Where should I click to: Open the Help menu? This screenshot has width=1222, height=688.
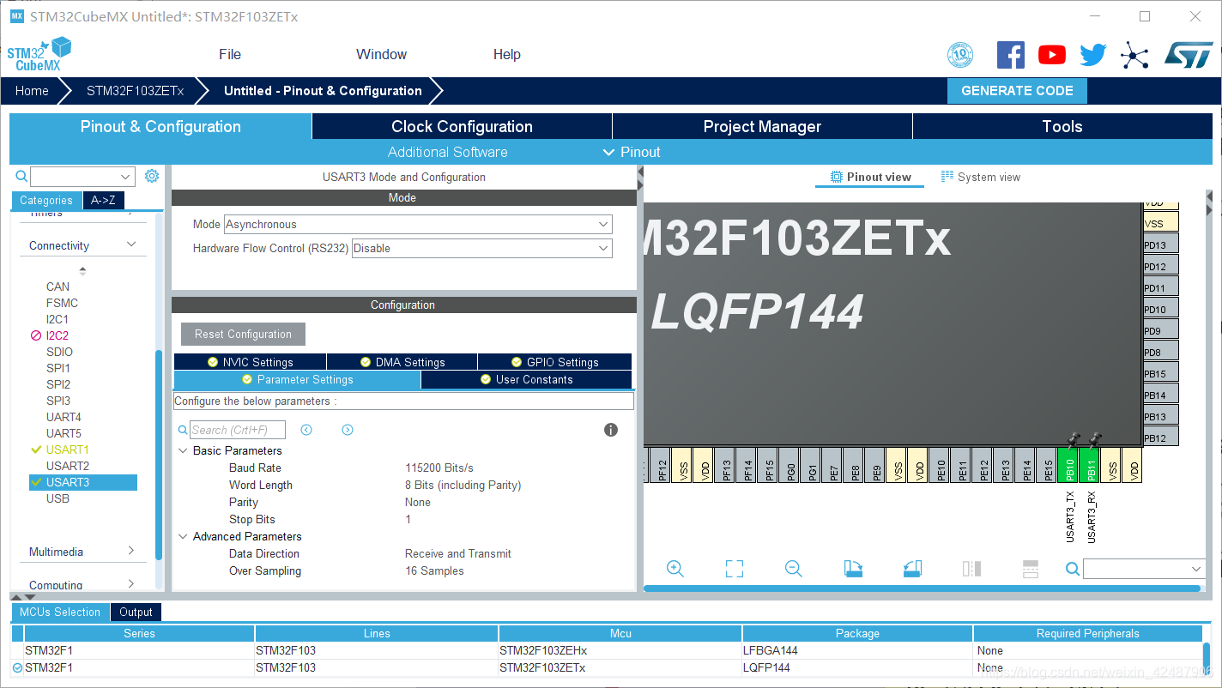(506, 54)
